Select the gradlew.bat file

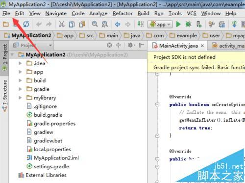[x=44, y=141]
